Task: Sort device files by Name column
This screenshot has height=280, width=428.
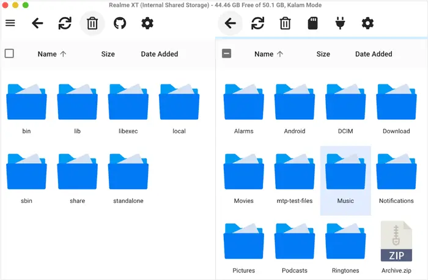Action: tap(268, 54)
